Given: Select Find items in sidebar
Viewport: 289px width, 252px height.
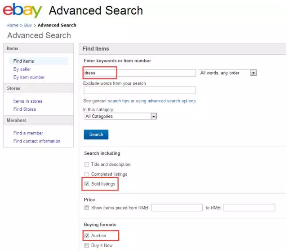Looking at the screenshot, I should 23,61.
